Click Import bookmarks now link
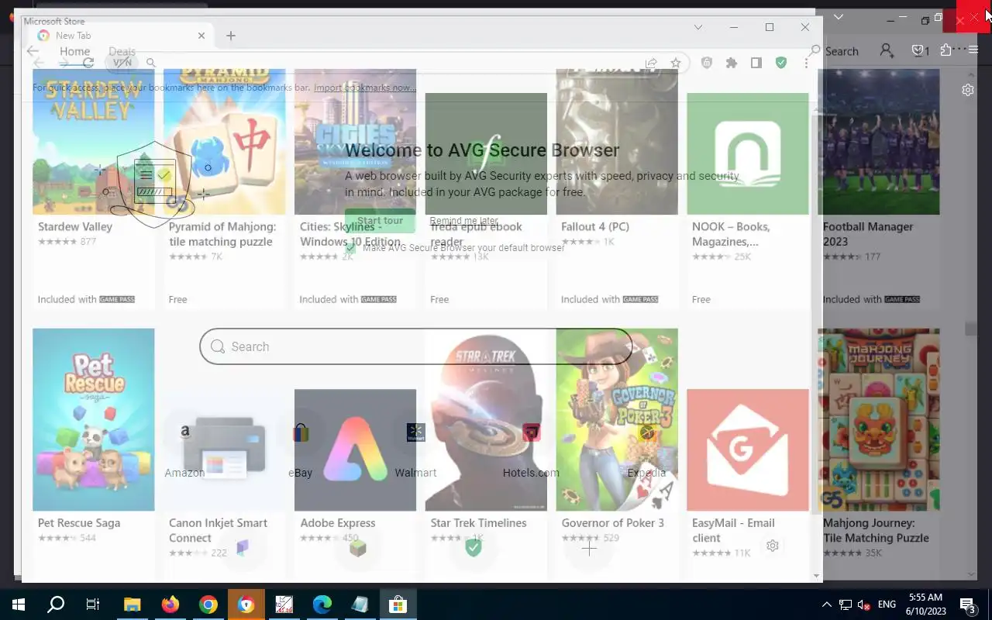Viewport: 992px width, 620px height. click(365, 88)
